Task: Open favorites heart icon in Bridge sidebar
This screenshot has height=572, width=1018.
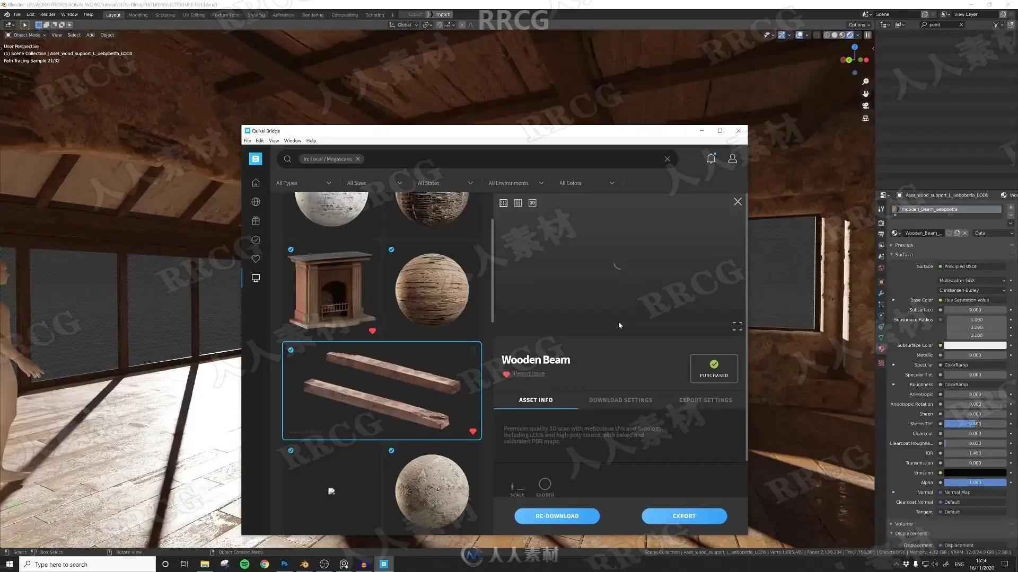Action: 256,259
